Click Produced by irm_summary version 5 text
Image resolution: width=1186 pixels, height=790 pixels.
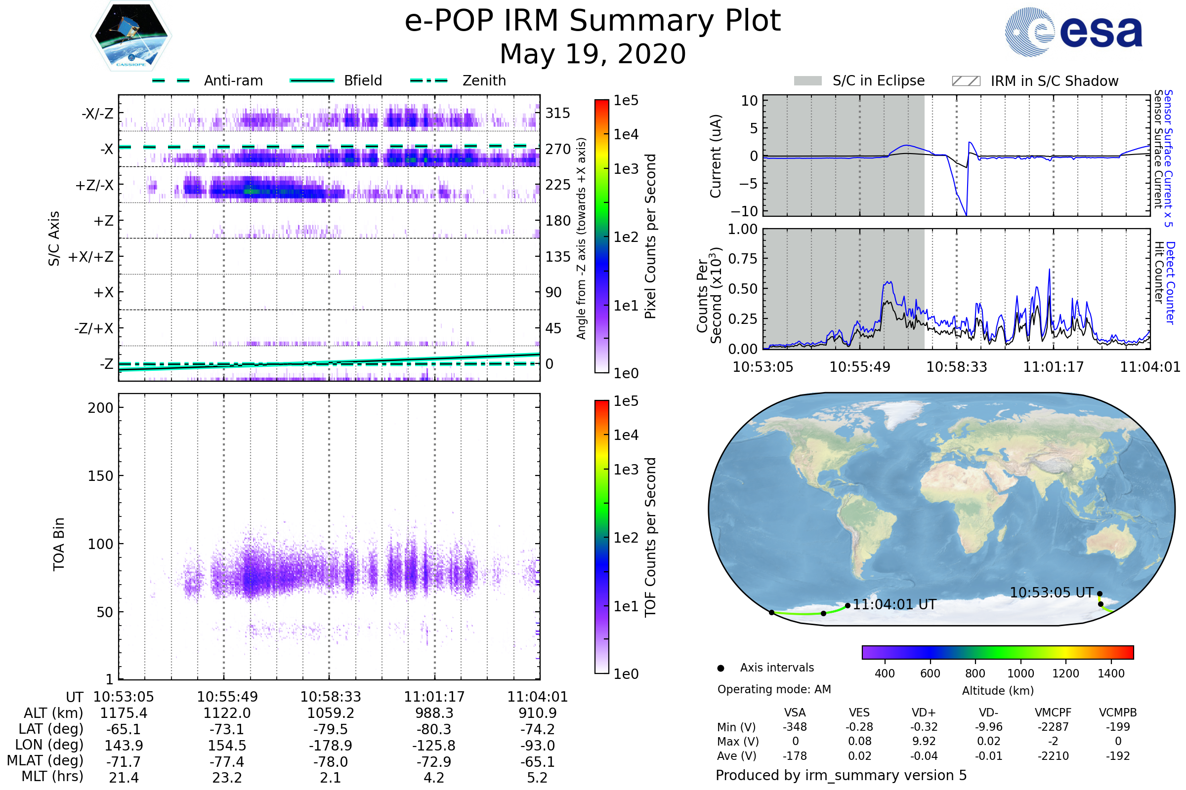841,775
